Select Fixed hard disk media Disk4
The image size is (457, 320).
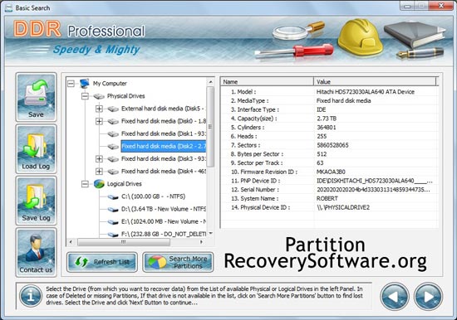[x=164, y=171]
